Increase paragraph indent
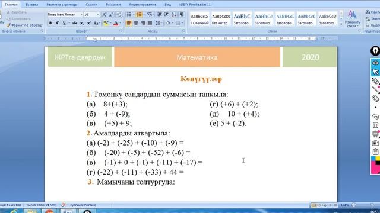The width and height of the screenshot is (380, 213). tap(166, 14)
